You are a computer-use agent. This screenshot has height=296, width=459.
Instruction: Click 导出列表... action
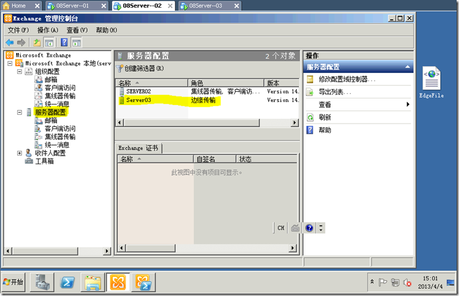point(334,92)
